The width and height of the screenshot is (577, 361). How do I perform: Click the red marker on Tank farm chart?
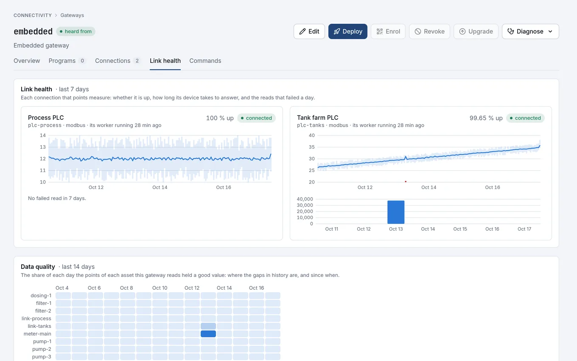[406, 181]
